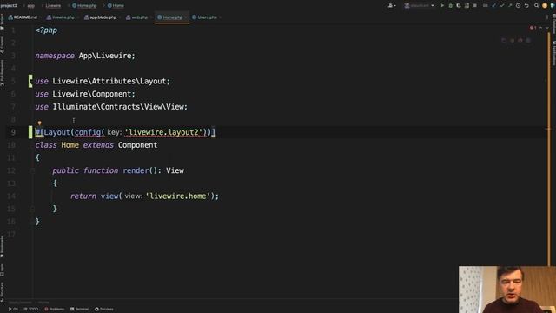This screenshot has width=556, height=313.
Task: Click the yellow lightbulb intention icon
Action: (40, 123)
